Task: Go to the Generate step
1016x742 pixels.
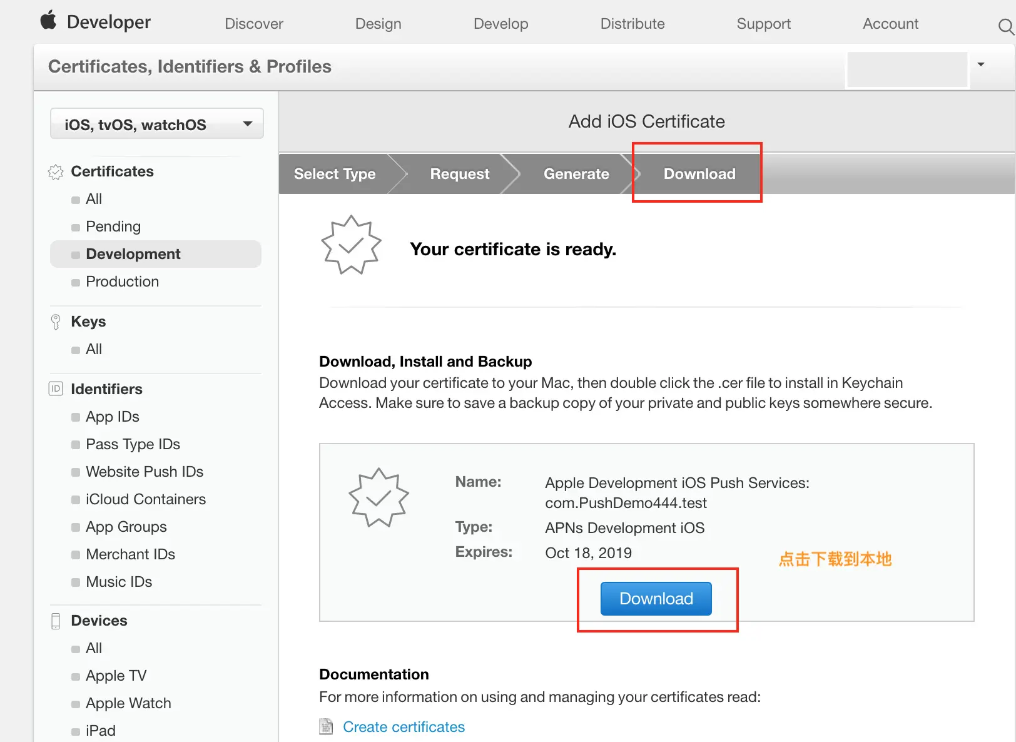Action: (576, 174)
